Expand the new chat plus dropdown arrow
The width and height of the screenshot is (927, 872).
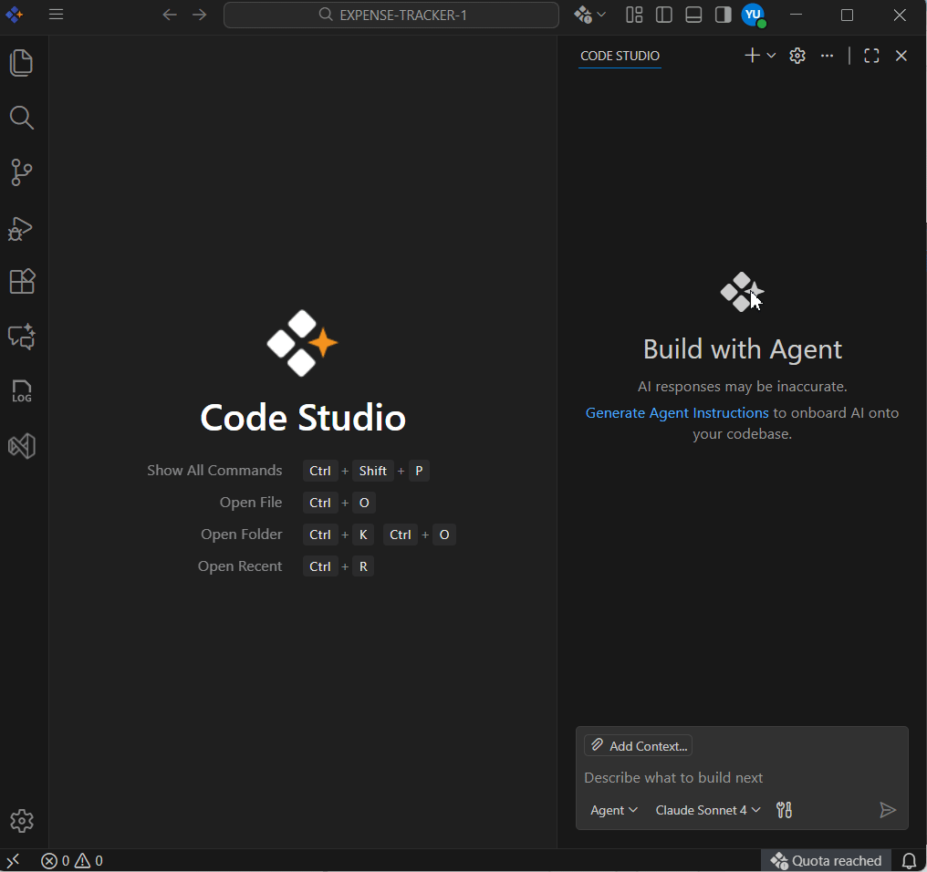click(x=771, y=56)
